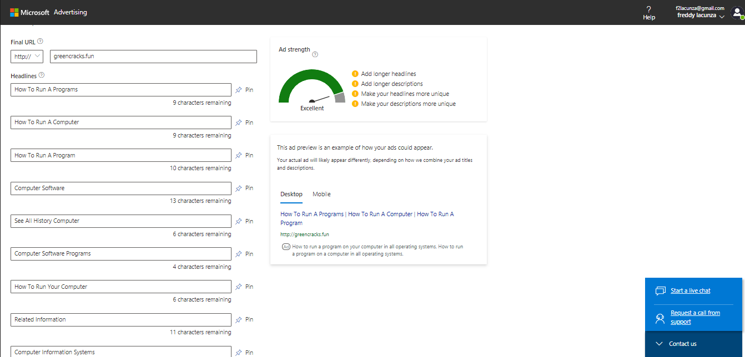Edit the 'How To Run A Program' headline field

[121, 155]
